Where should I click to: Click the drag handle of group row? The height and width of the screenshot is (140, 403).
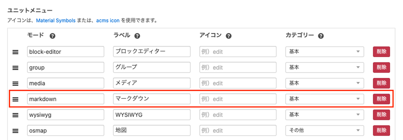15,67
